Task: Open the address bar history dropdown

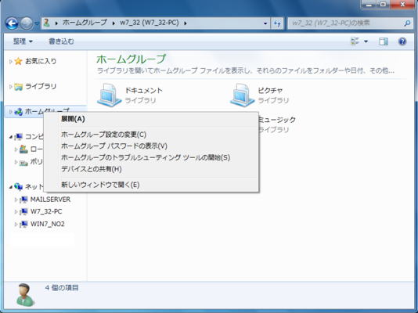Action: coord(265,23)
